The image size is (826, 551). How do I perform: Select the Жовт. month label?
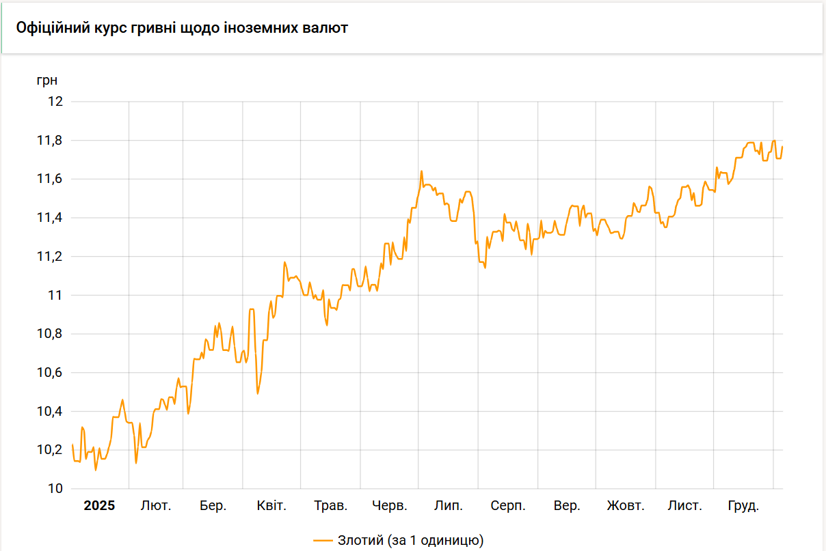(626, 506)
